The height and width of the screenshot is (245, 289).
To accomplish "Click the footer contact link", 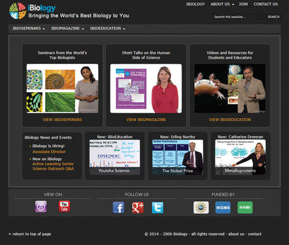I will (x=254, y=234).
